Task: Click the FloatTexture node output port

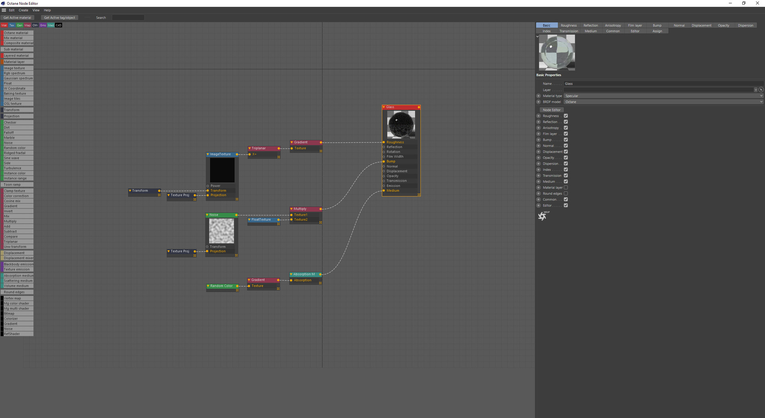Action: click(x=279, y=220)
